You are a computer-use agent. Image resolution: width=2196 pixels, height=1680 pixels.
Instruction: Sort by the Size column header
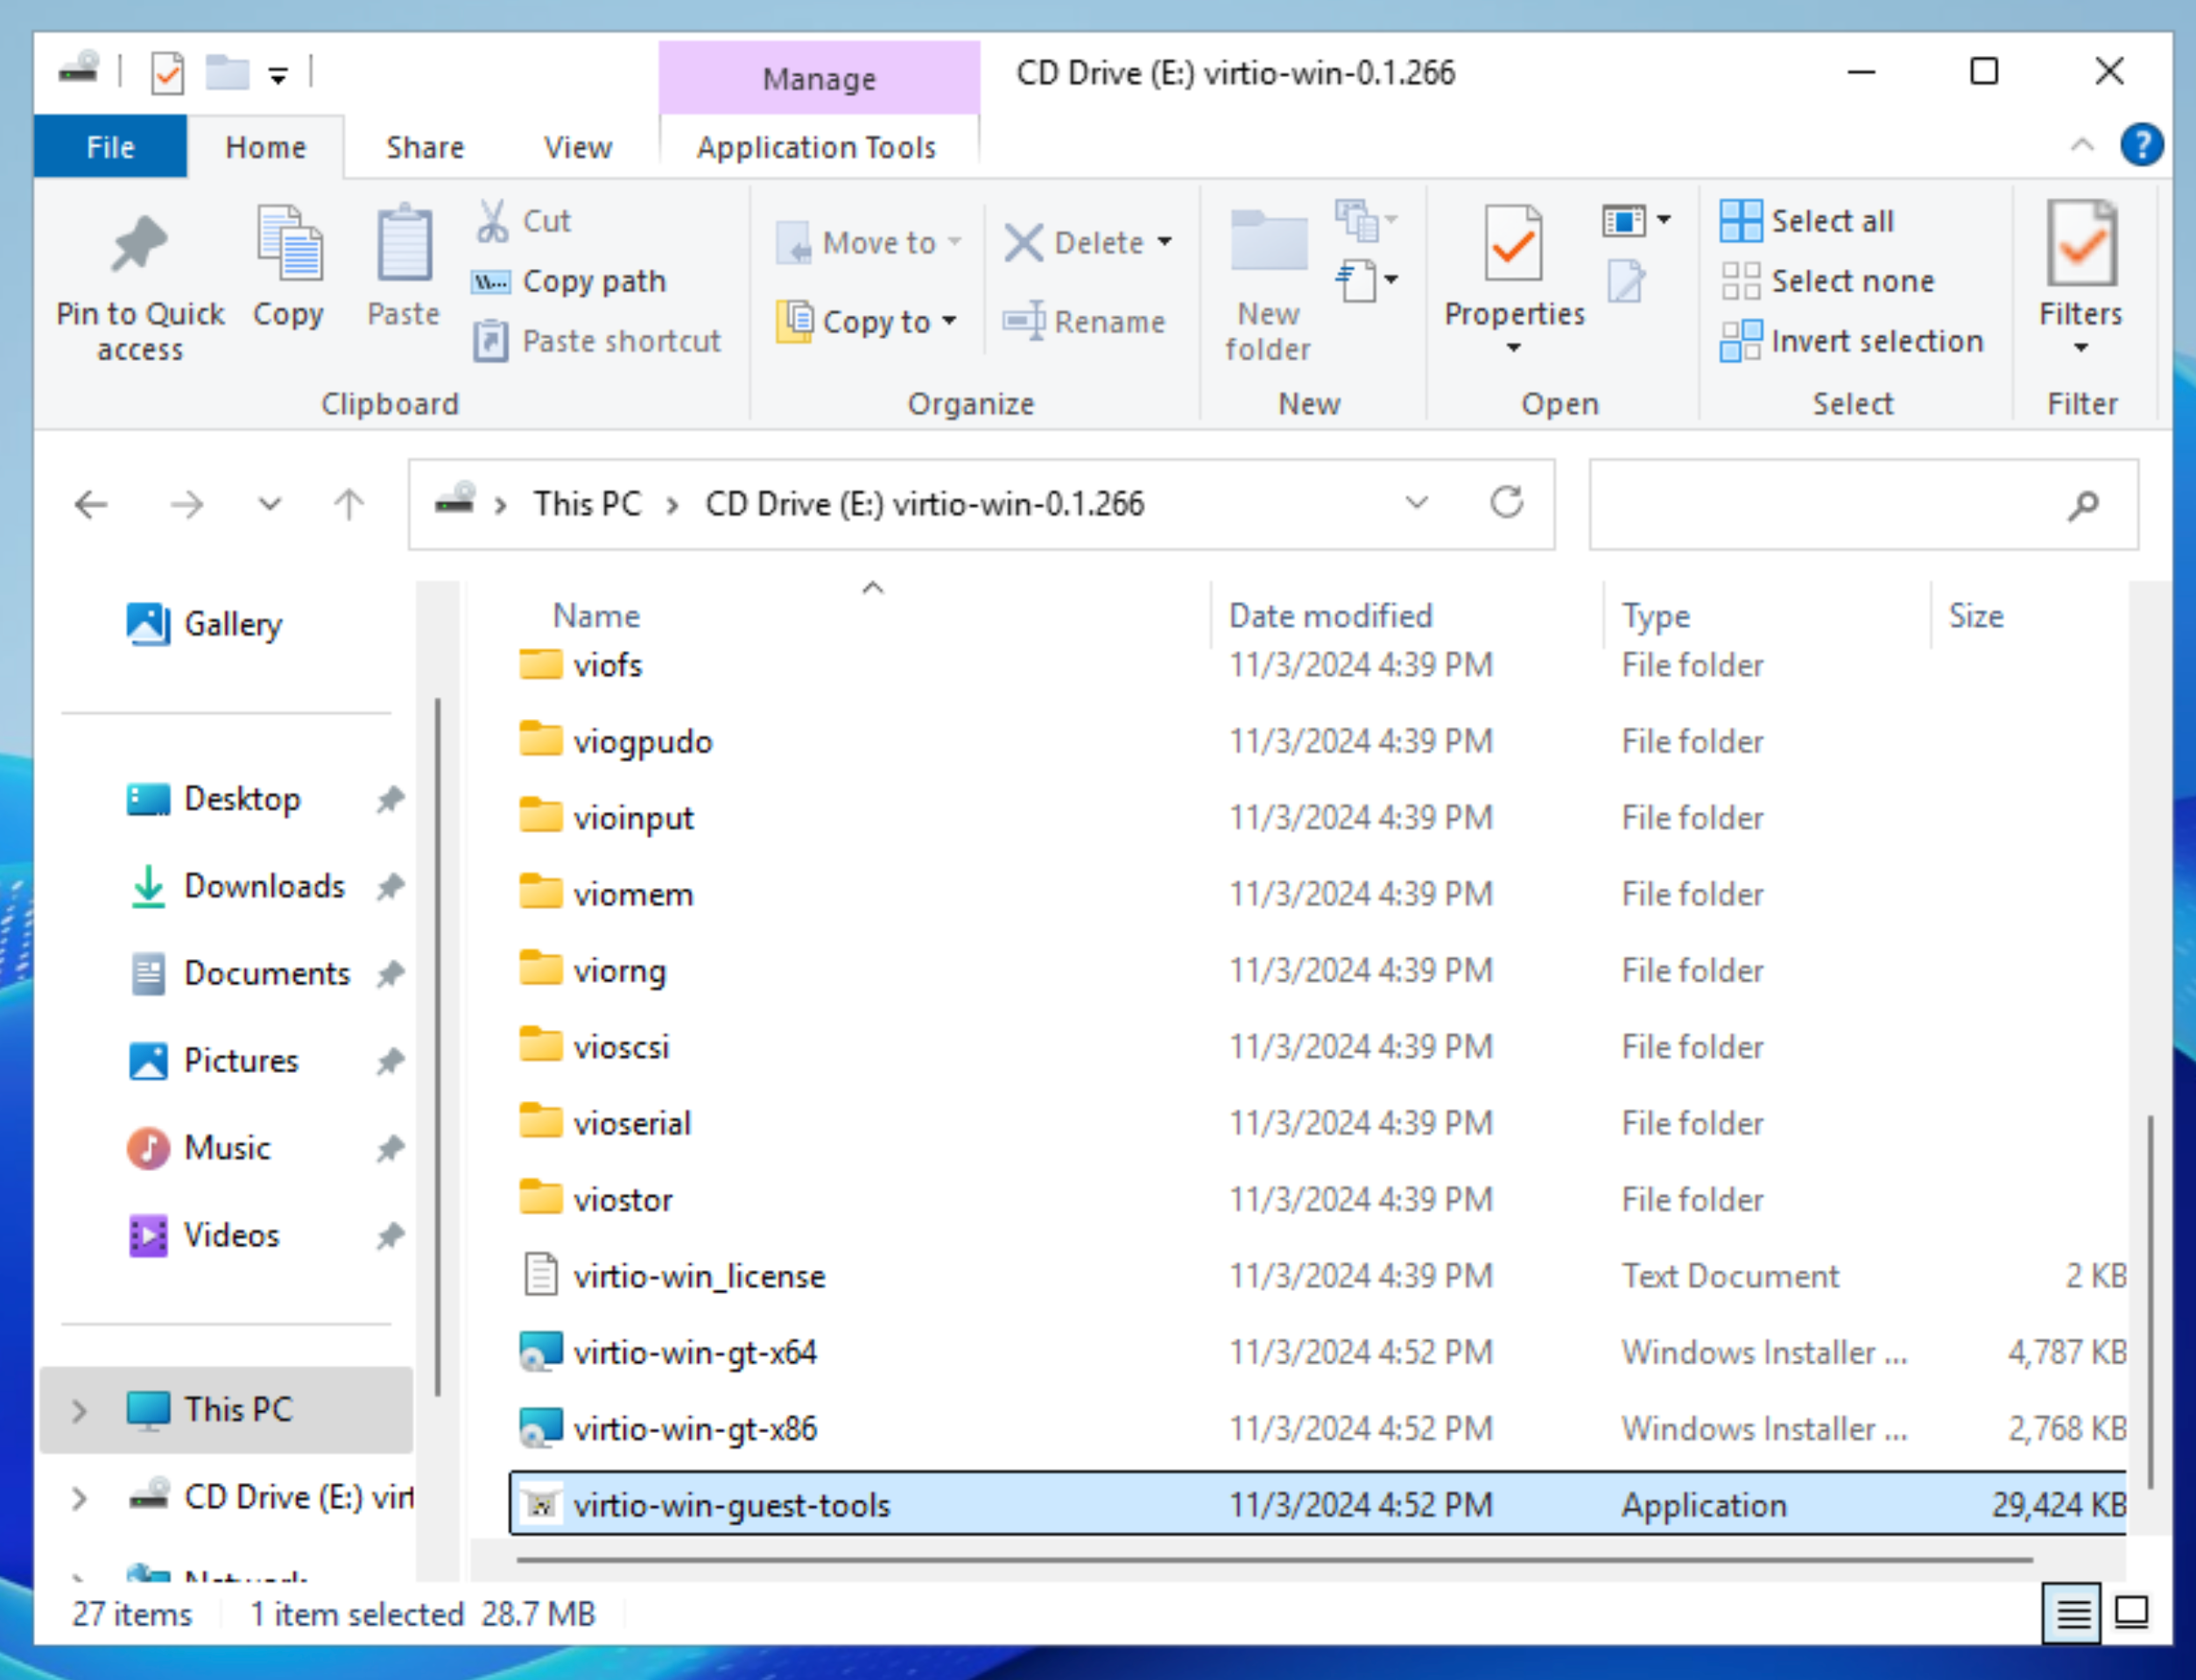(1976, 616)
